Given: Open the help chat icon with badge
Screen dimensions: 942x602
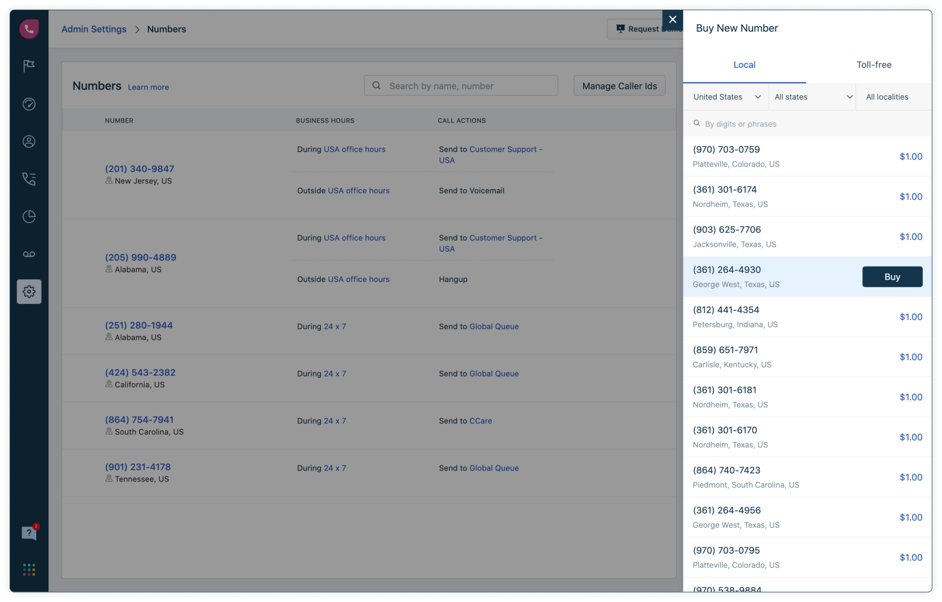Looking at the screenshot, I should 29,533.
